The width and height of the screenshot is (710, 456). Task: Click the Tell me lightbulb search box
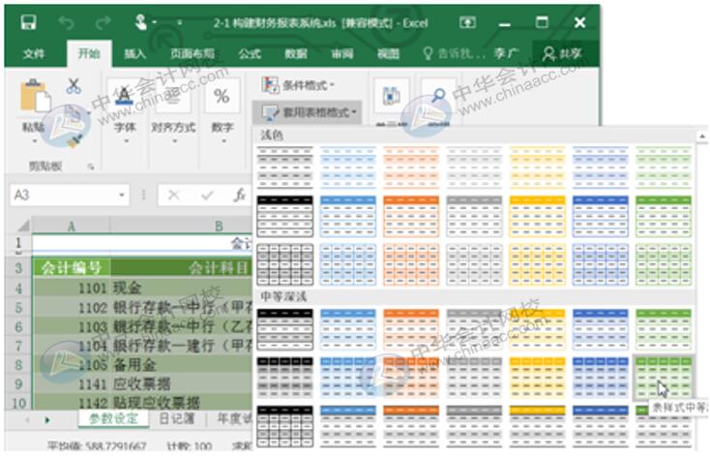click(454, 54)
